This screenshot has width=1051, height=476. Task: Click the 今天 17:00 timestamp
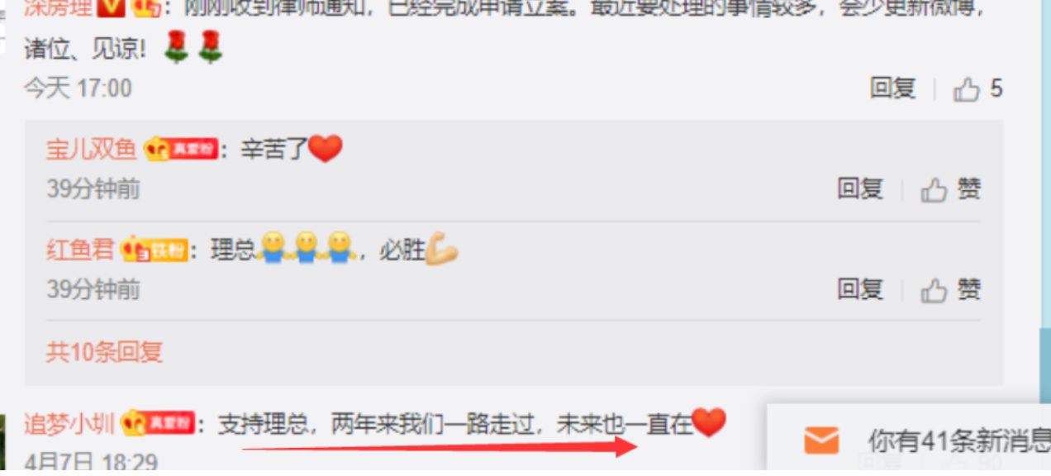pos(78,88)
